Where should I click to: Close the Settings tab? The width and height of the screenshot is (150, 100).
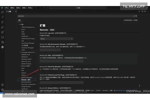[x=16, y=11]
